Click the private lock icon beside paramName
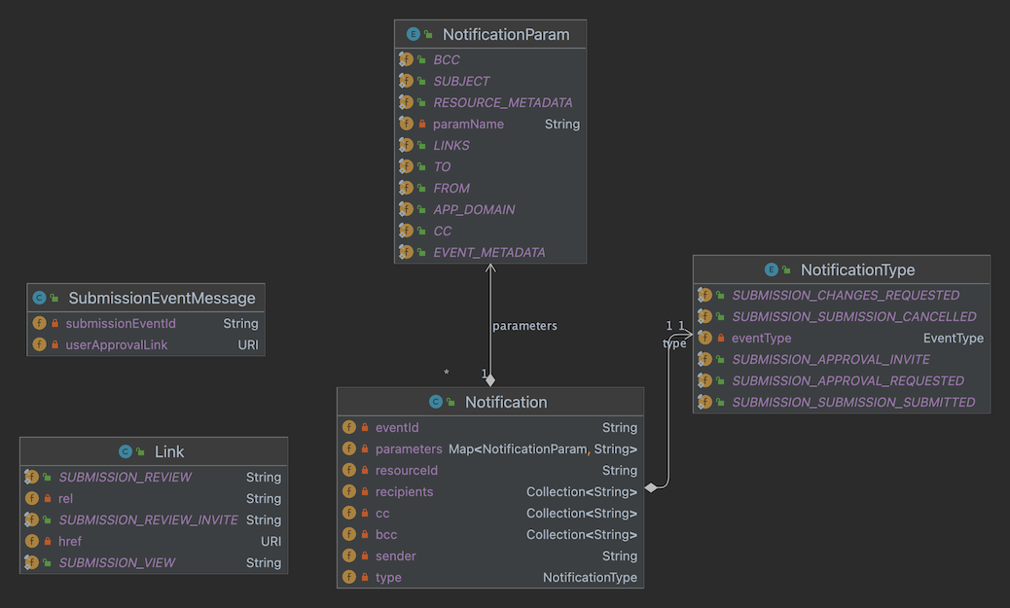The height and width of the screenshot is (608, 1010). click(x=422, y=124)
